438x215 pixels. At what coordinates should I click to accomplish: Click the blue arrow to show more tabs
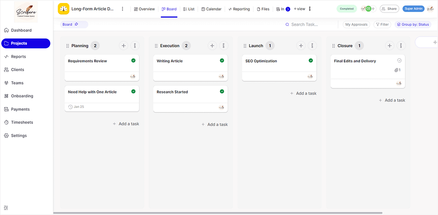tap(288, 9)
